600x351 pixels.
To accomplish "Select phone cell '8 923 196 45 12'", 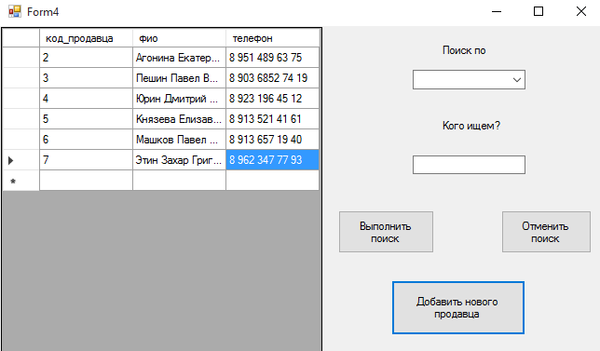I will (x=272, y=99).
